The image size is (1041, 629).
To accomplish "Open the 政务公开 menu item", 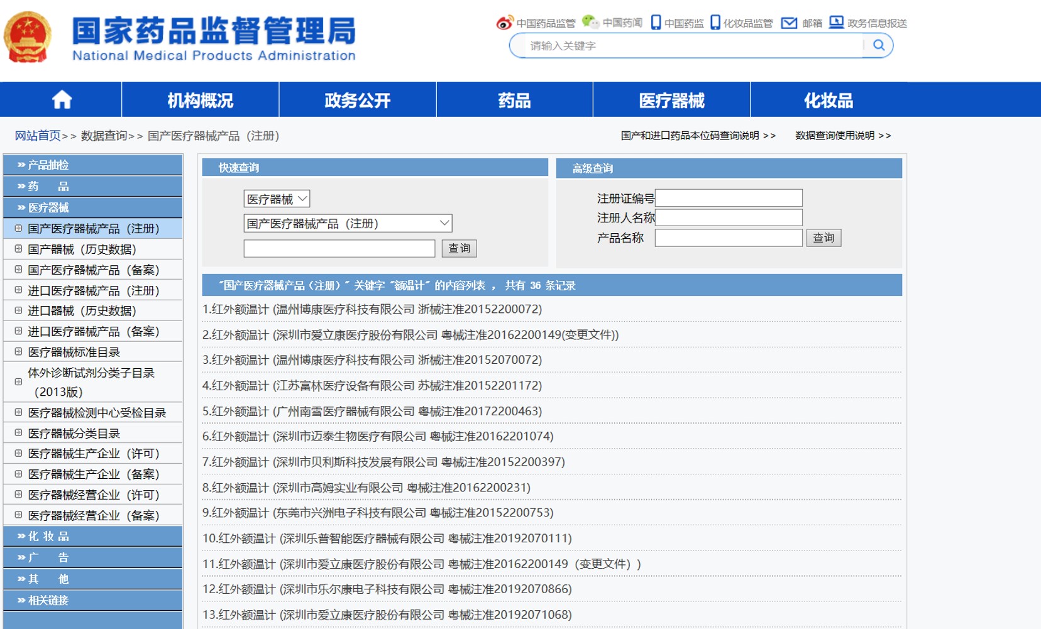I will pyautogui.click(x=356, y=99).
